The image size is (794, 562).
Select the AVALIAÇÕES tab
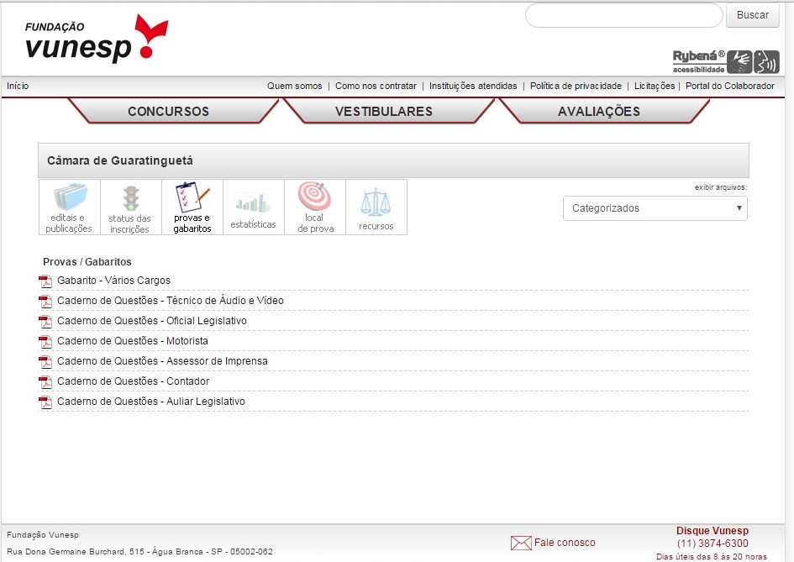pyautogui.click(x=598, y=112)
